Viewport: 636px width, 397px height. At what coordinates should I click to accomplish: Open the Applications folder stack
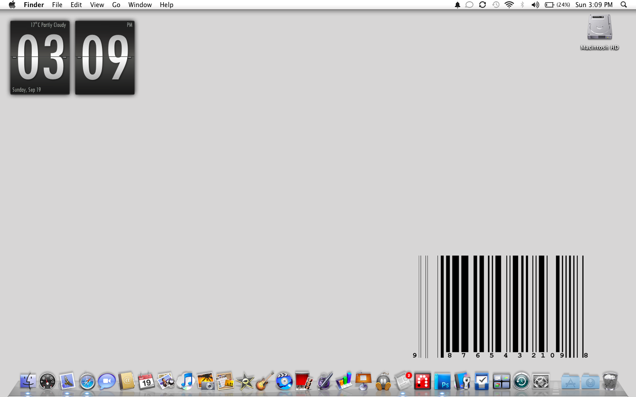570,381
